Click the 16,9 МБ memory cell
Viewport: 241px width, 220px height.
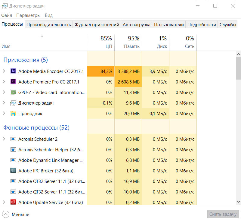128,181
